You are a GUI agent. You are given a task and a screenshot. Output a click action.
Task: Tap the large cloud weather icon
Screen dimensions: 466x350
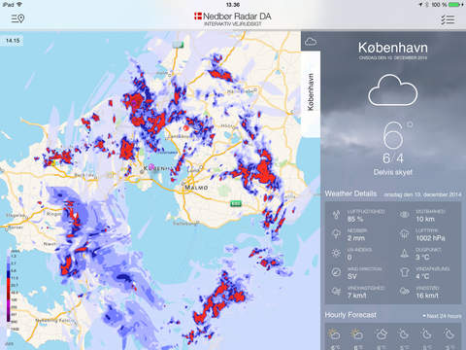[392, 90]
